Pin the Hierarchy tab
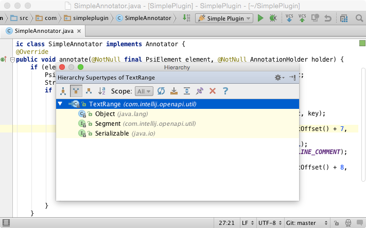This screenshot has width=366, height=228. coord(200,91)
